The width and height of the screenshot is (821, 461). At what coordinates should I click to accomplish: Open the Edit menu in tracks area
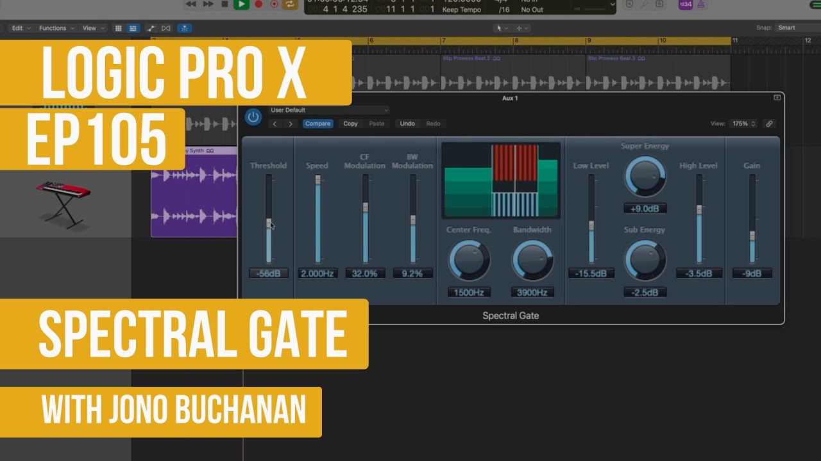(x=21, y=28)
